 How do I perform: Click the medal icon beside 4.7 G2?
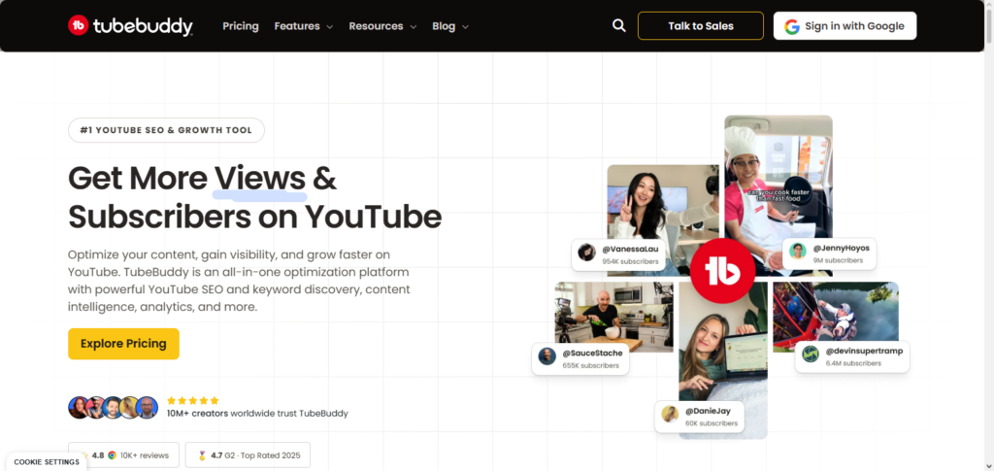click(x=202, y=455)
